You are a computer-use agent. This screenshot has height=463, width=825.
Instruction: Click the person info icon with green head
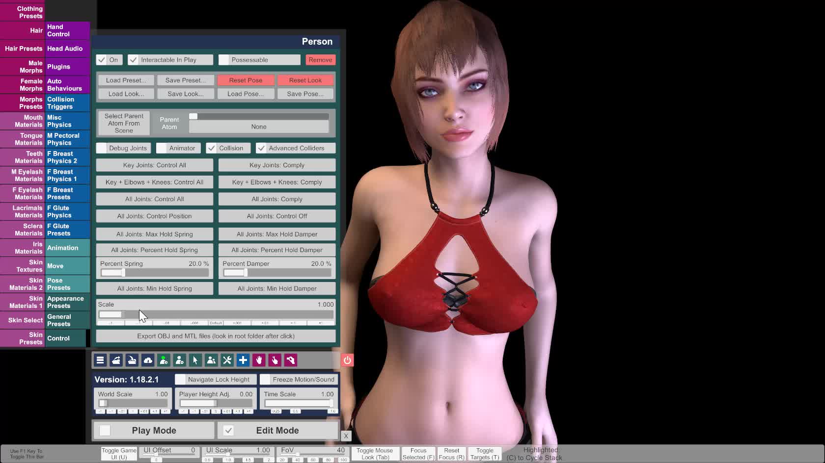click(164, 360)
